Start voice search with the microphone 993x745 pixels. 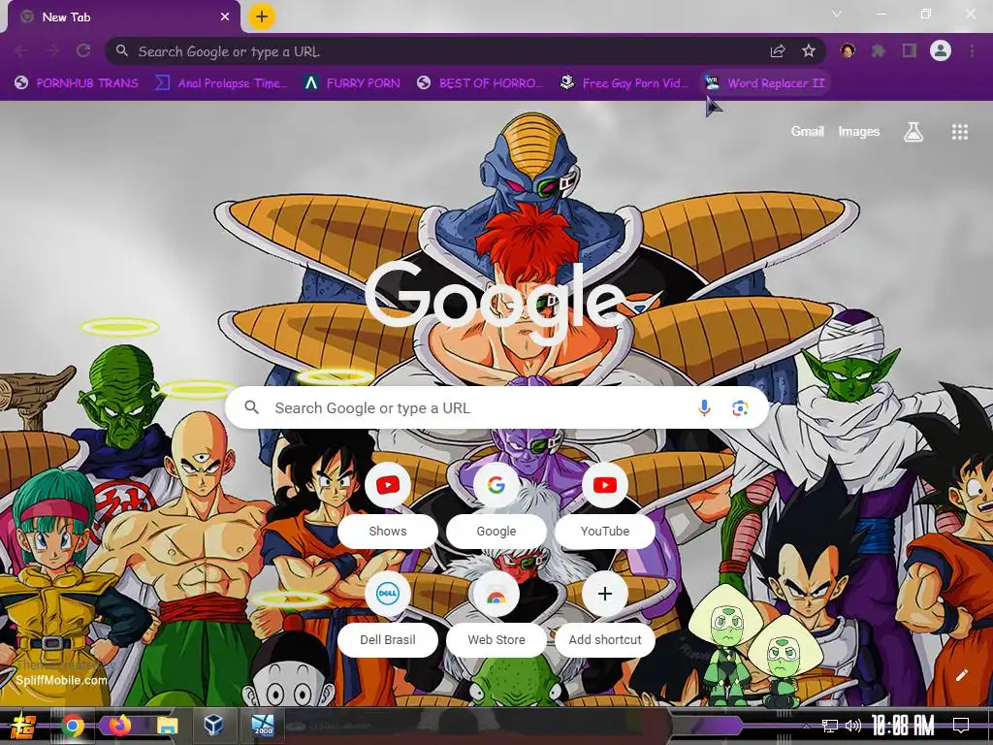click(x=704, y=408)
